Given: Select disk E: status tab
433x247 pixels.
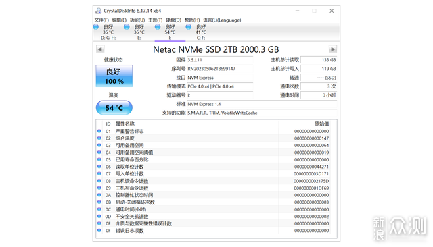Looking at the screenshot, I should click(x=139, y=32).
